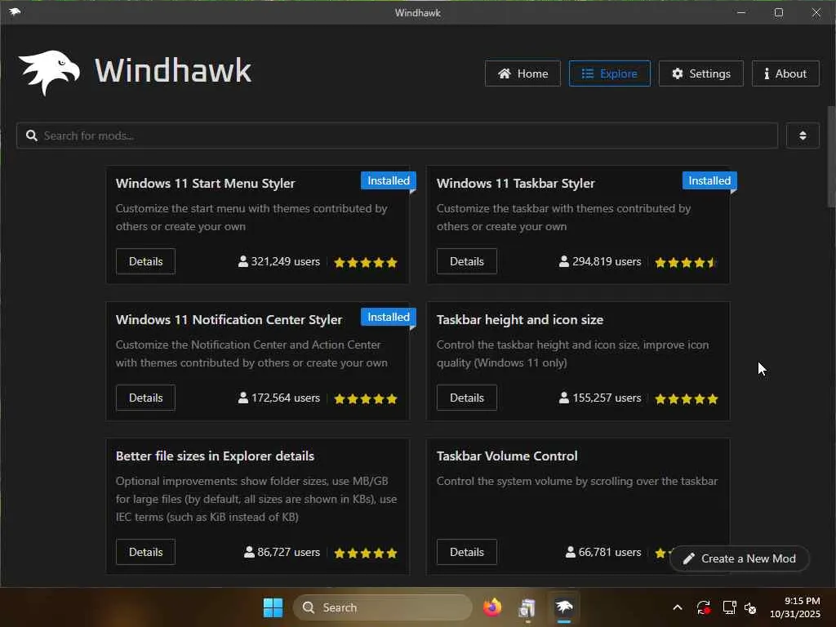836x627 pixels.
Task: Open Details for Better file sizes in Explorer
Action: [145, 552]
